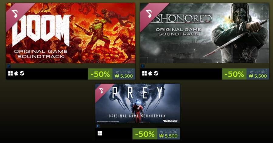The width and height of the screenshot is (273, 143).
Task: Click the blue E tag below DOOM
Action: (x=8, y=66)
